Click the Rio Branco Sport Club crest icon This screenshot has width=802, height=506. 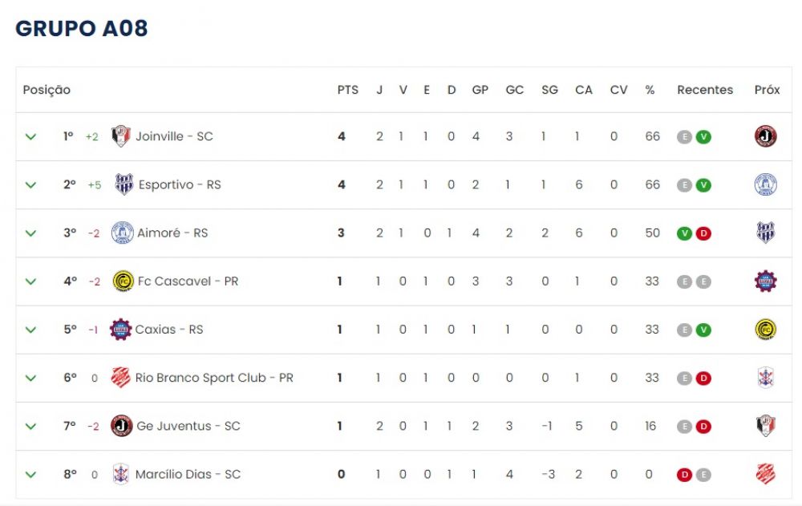tap(121, 378)
